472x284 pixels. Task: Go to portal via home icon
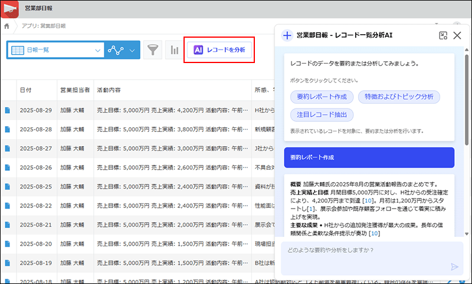click(x=6, y=26)
